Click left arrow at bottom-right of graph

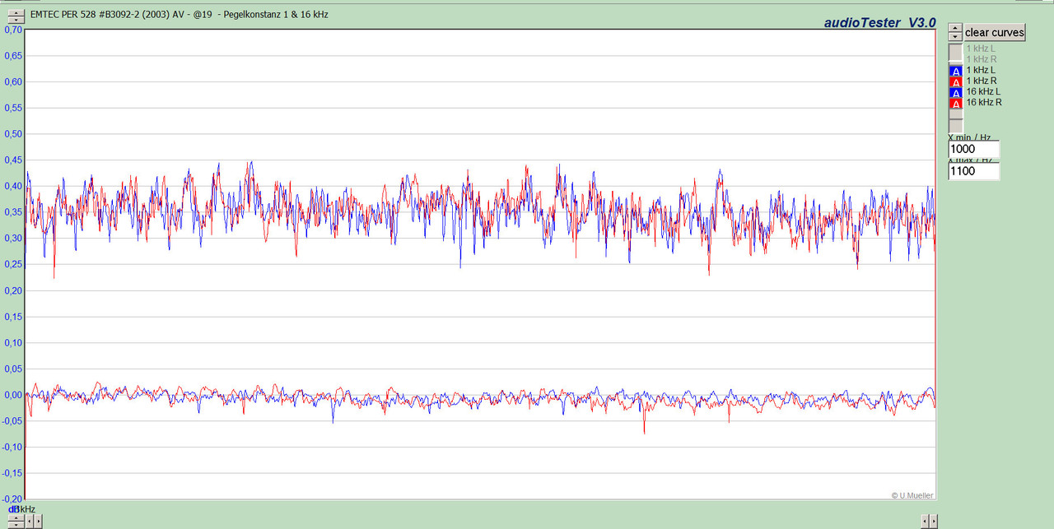pyautogui.click(x=925, y=521)
